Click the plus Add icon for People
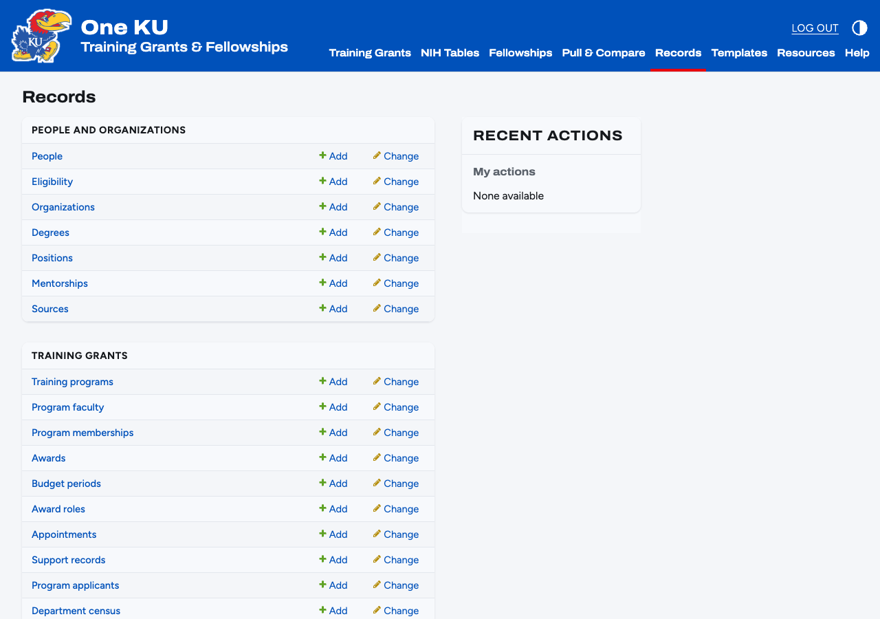This screenshot has width=880, height=619. [322, 155]
